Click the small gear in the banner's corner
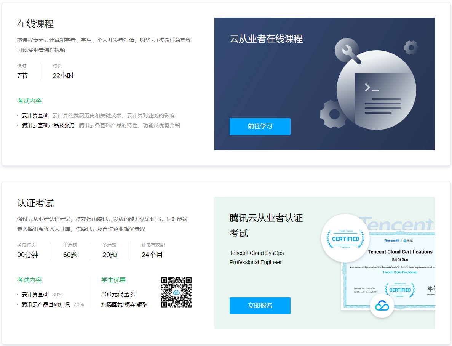452x346 pixels. pyautogui.click(x=411, y=47)
